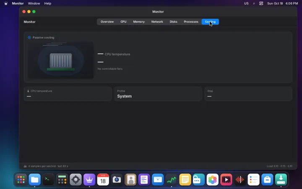This screenshot has height=189, width=302.
Task: Maximize the Monitor window
Action: pyautogui.click(x=34, y=12)
